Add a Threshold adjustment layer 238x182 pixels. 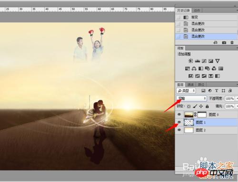tap(204, 76)
